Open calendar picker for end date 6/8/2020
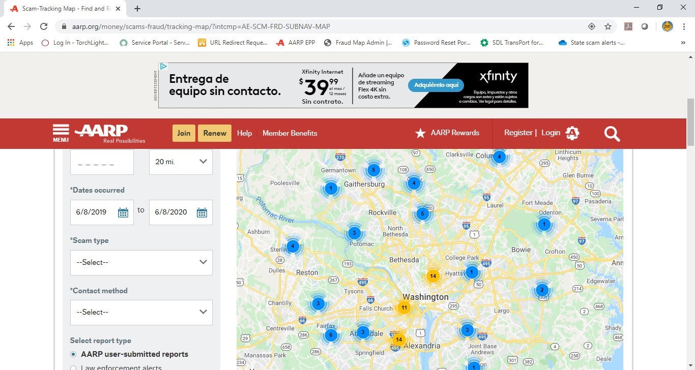The height and width of the screenshot is (370, 695). 202,212
